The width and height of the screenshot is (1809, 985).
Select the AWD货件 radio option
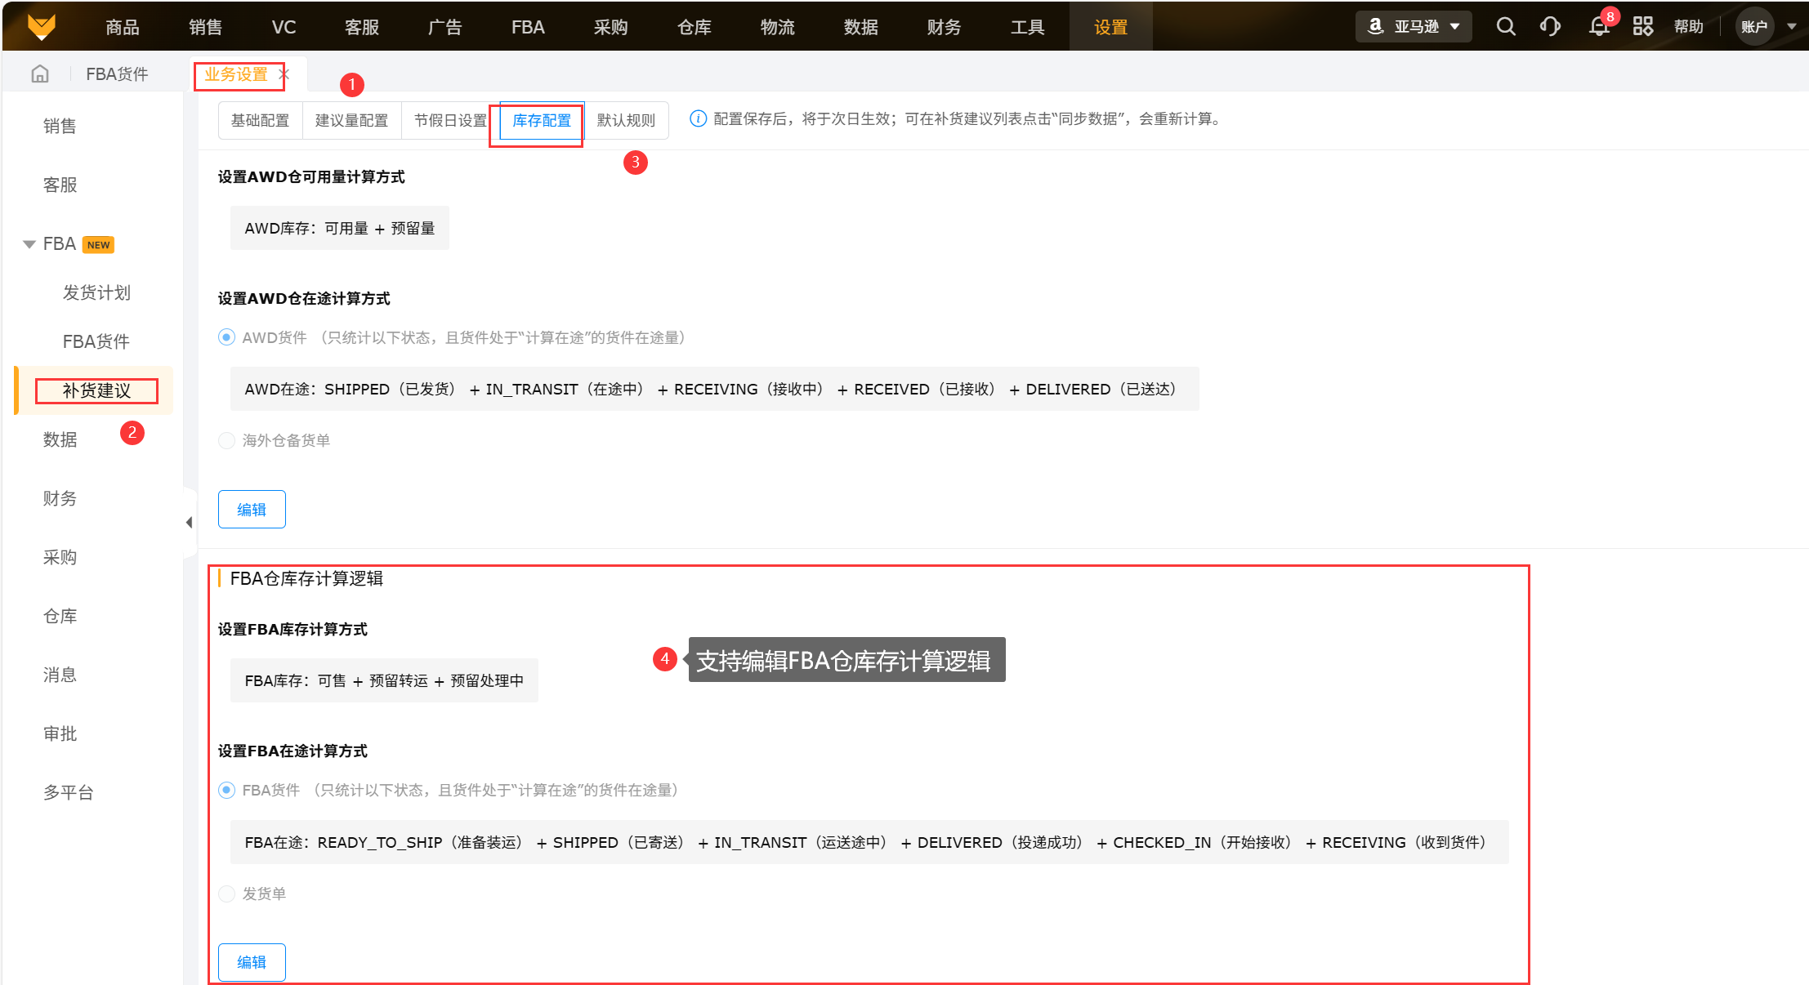tap(227, 337)
